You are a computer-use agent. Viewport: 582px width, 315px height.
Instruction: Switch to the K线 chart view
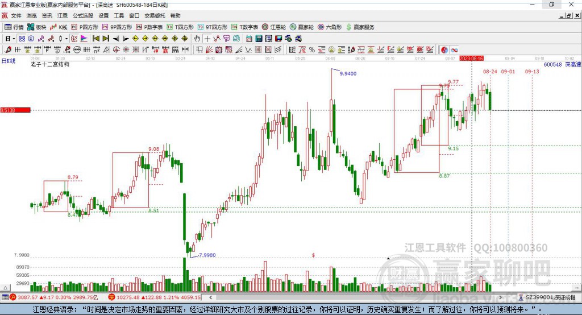pyautogui.click(x=59, y=27)
